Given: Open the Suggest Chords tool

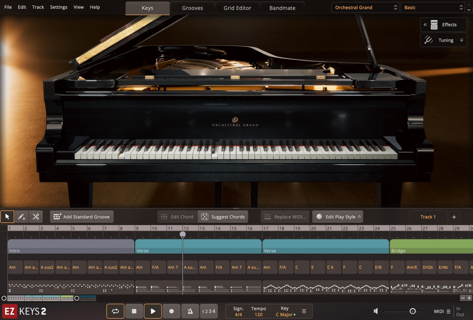Looking at the screenshot, I should point(223,216).
